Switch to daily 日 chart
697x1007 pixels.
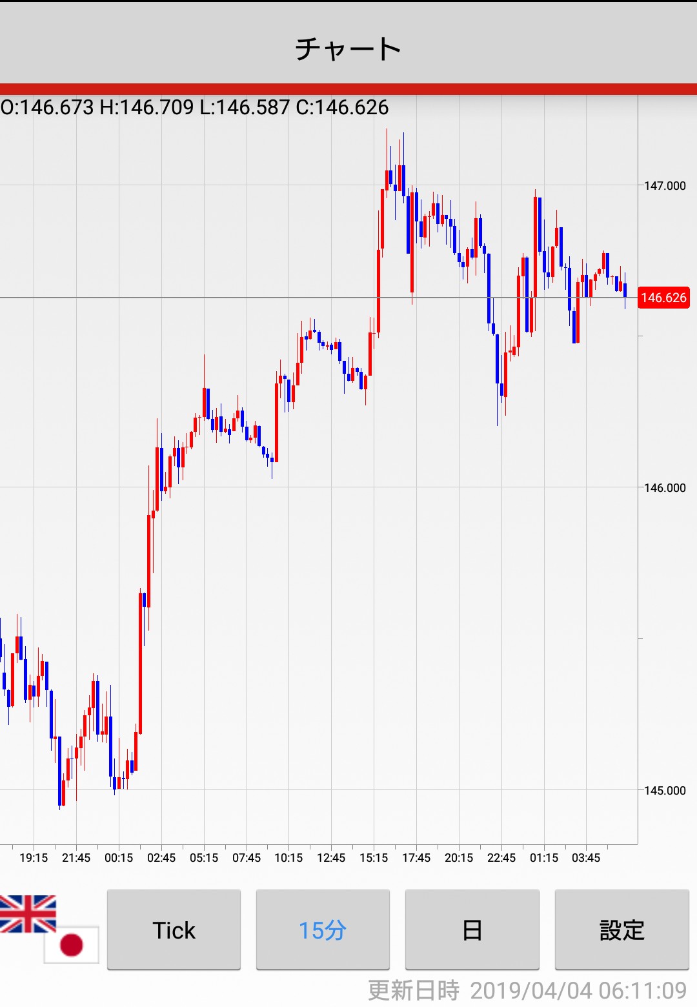(472, 930)
